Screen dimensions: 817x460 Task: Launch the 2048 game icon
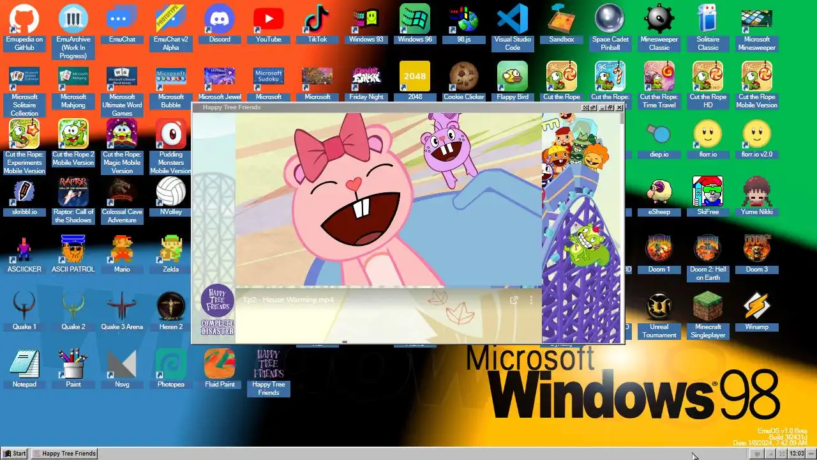point(415,81)
